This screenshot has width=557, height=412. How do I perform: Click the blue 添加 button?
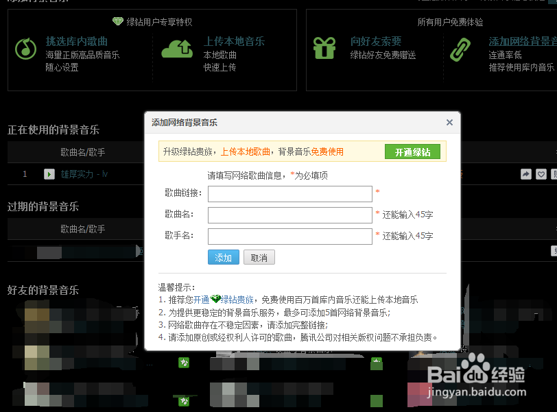click(224, 257)
